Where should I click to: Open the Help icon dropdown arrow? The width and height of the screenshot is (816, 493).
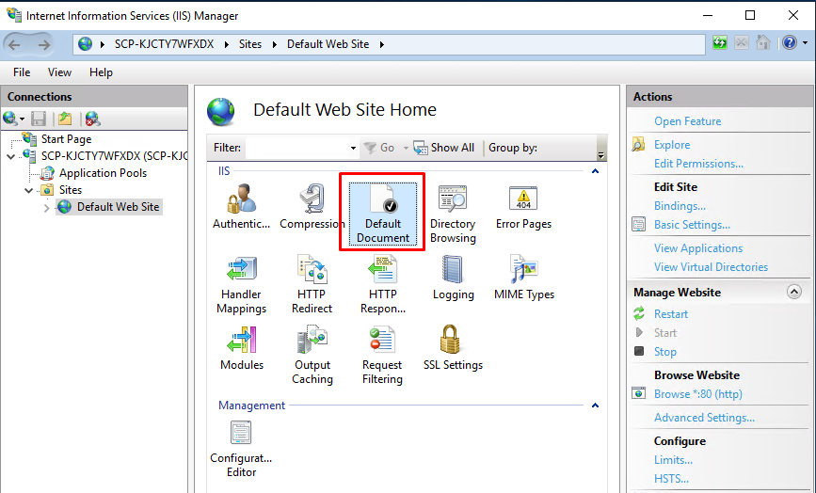pos(805,43)
